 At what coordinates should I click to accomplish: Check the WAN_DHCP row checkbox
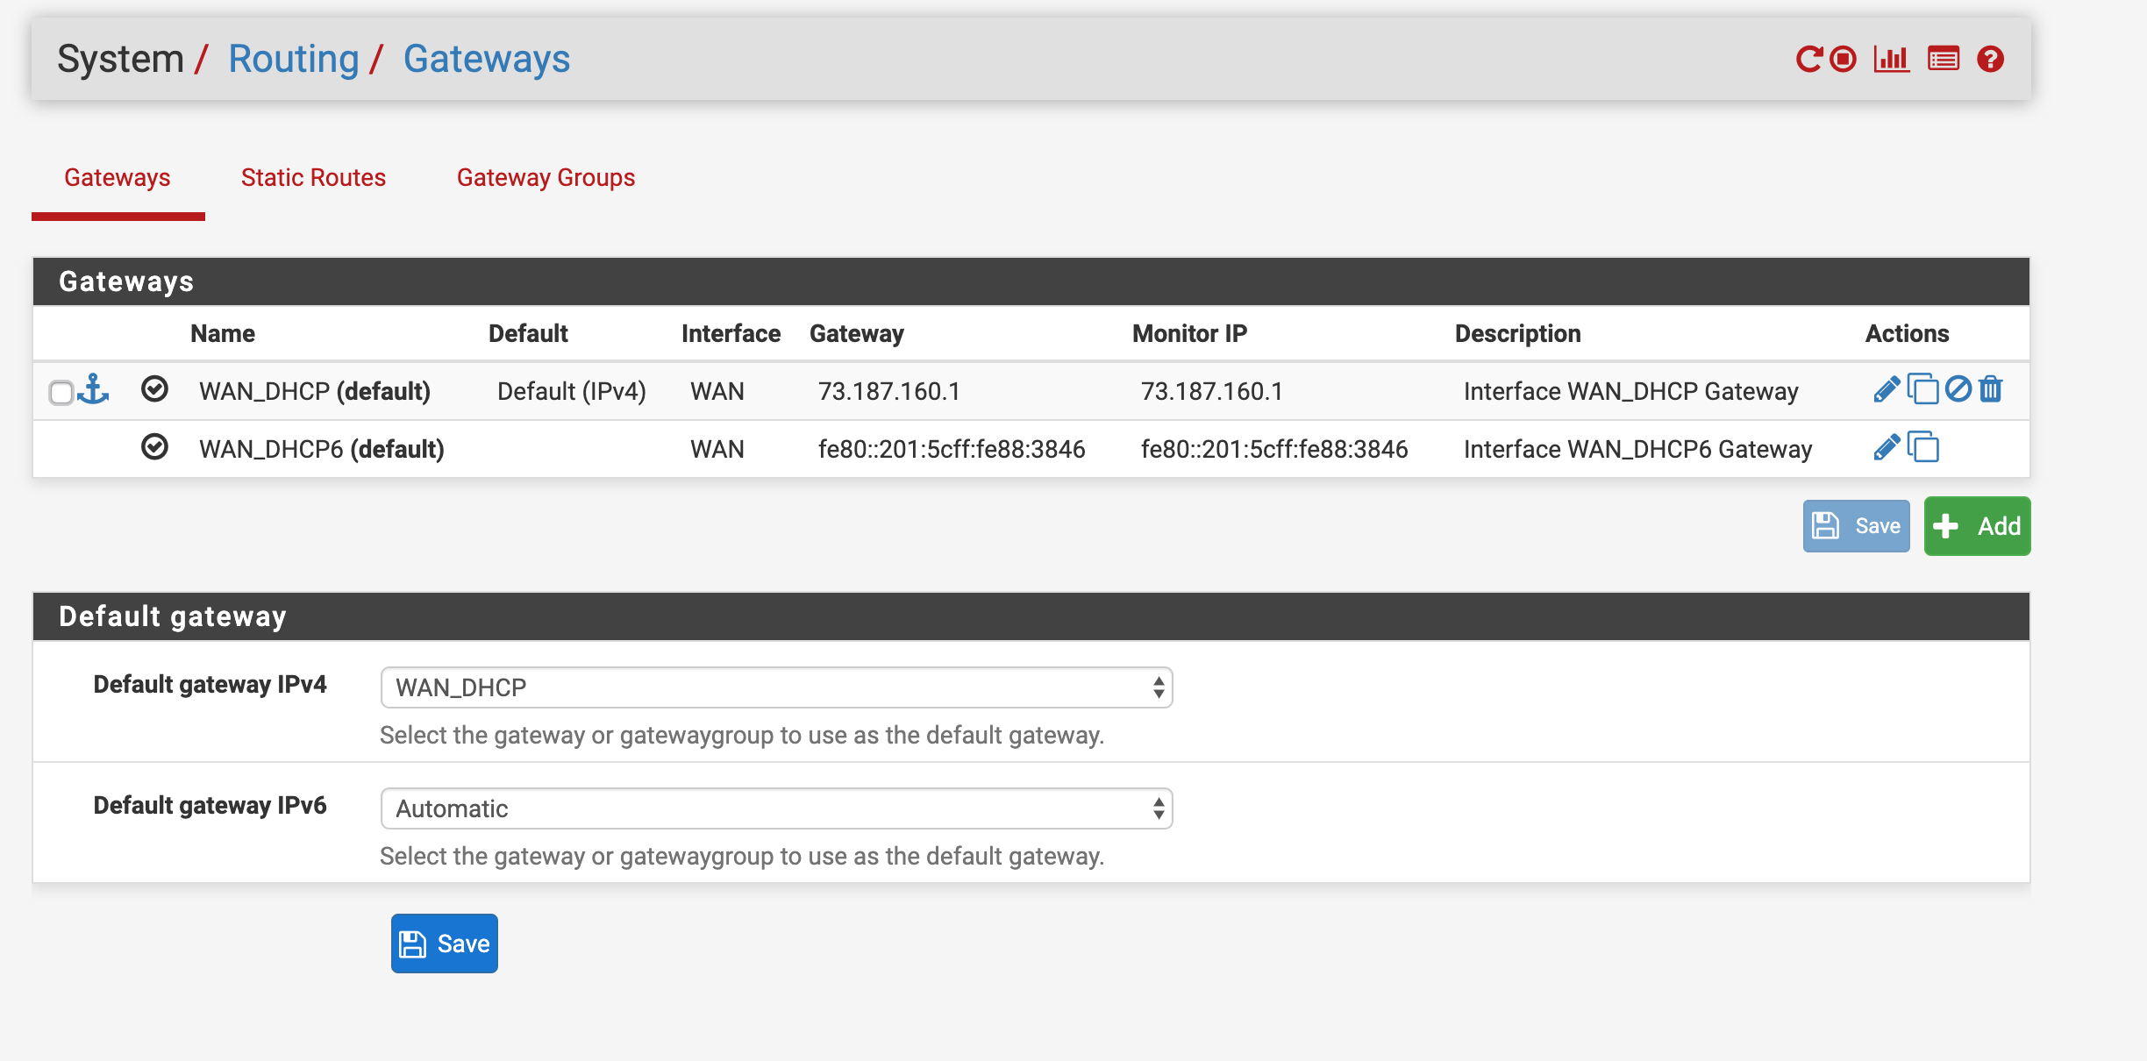[61, 392]
